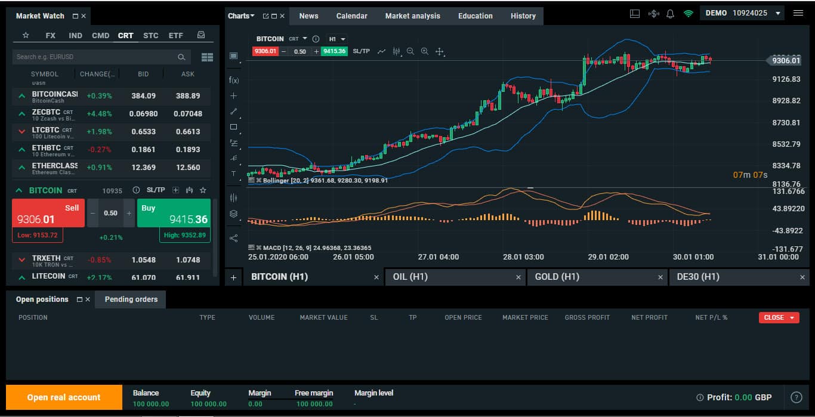
Task: Select the FX category tab
Action: 51,35
